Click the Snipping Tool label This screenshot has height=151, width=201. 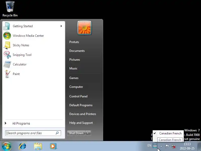tap(22, 55)
